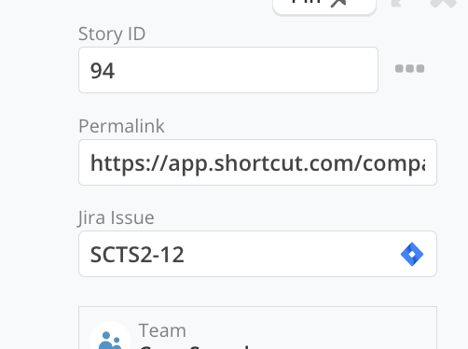This screenshot has height=349, width=468.
Task: Click inside the Story ID field showing 94
Action: pyautogui.click(x=228, y=70)
